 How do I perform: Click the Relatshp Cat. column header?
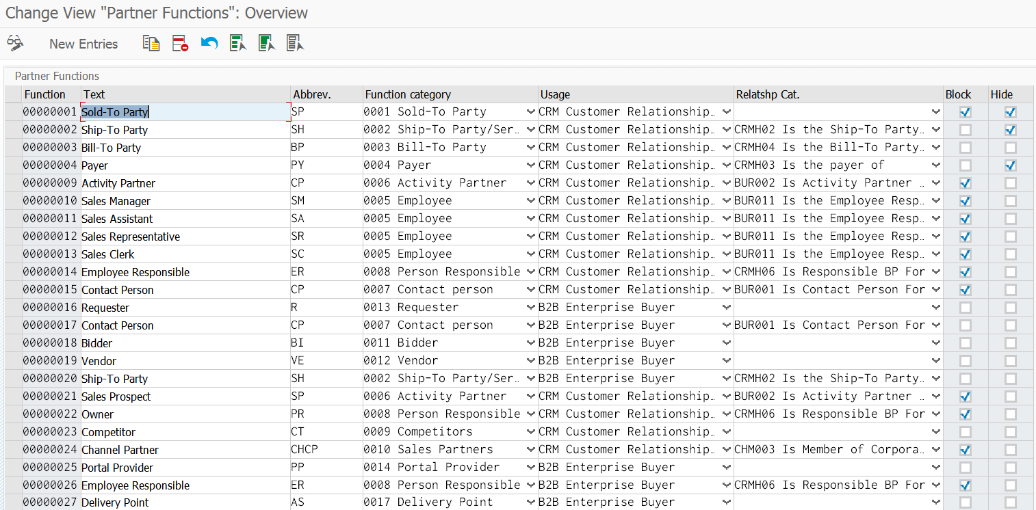tap(838, 94)
